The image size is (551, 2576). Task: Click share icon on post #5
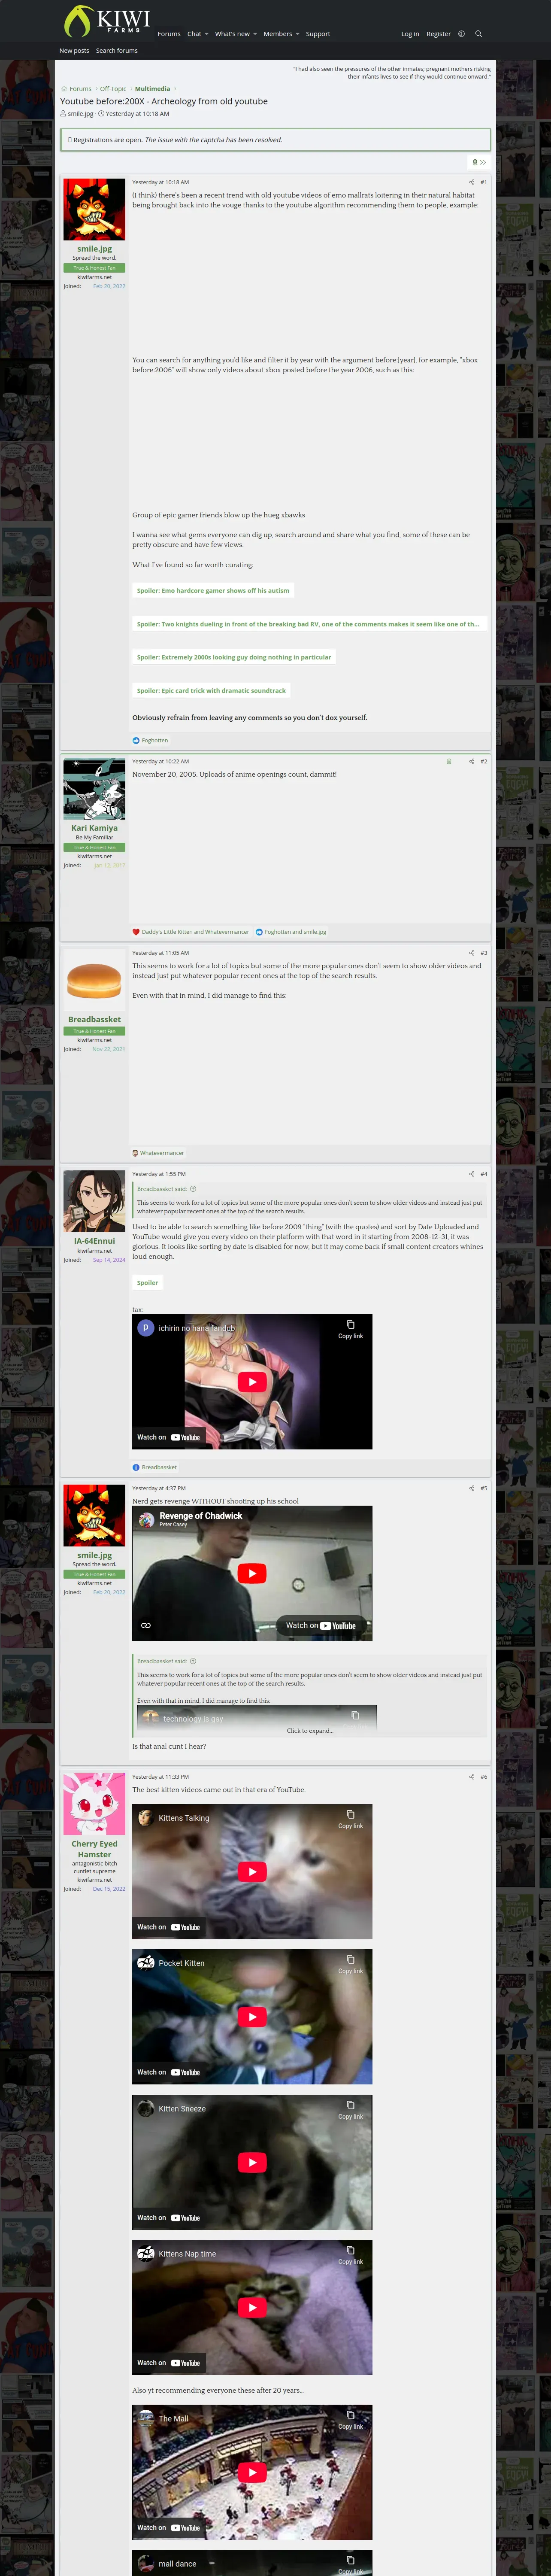471,1488
